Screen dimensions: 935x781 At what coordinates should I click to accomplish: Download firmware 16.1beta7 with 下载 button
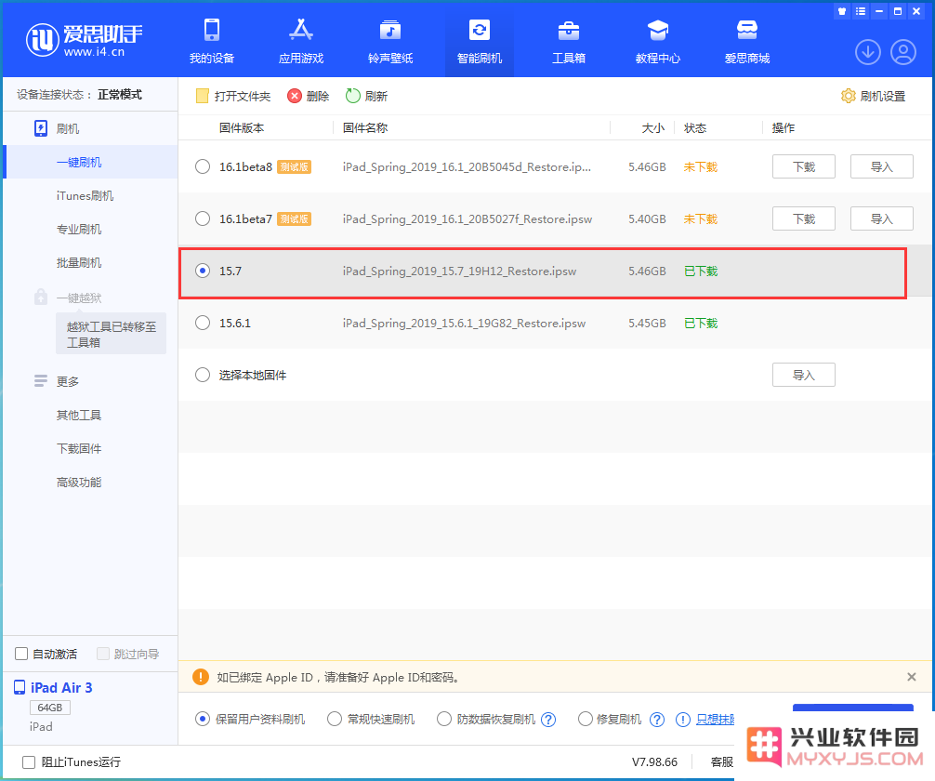pos(804,219)
